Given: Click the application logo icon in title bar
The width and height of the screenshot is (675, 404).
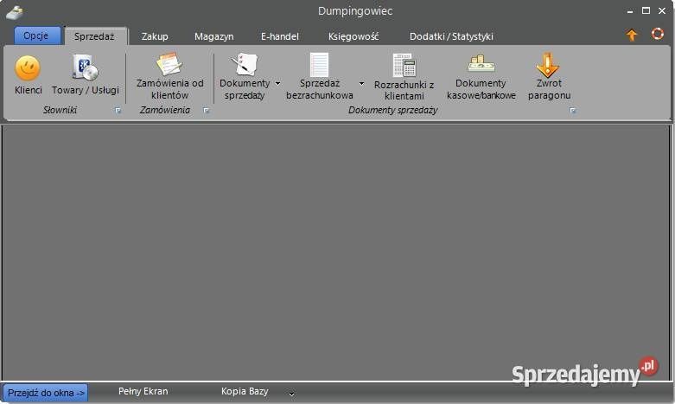Looking at the screenshot, I should (x=15, y=12).
